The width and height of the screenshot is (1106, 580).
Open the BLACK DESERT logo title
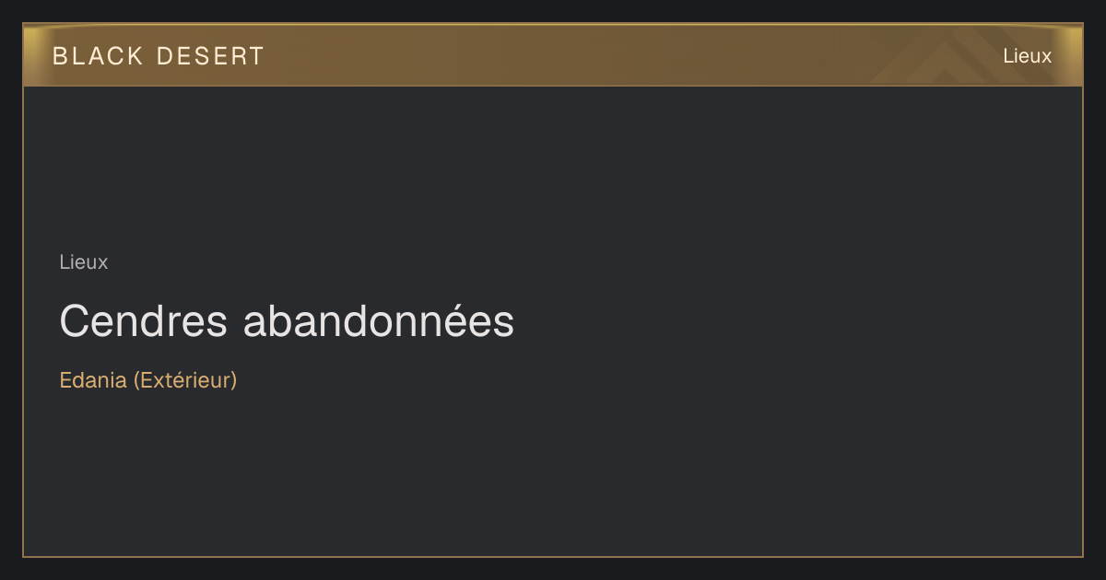coord(159,56)
